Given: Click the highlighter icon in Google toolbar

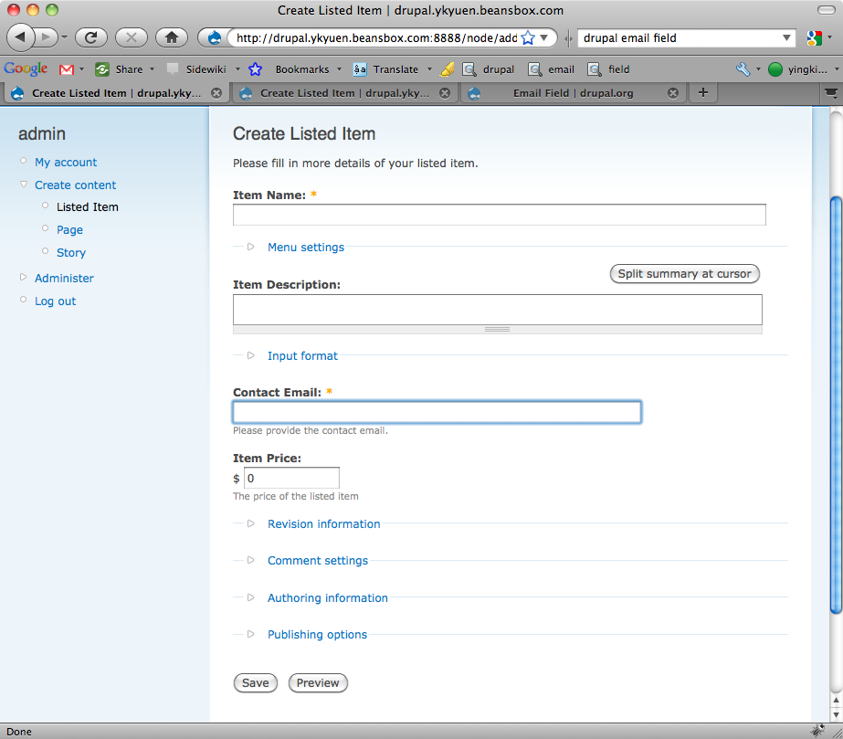Looking at the screenshot, I should click(448, 69).
